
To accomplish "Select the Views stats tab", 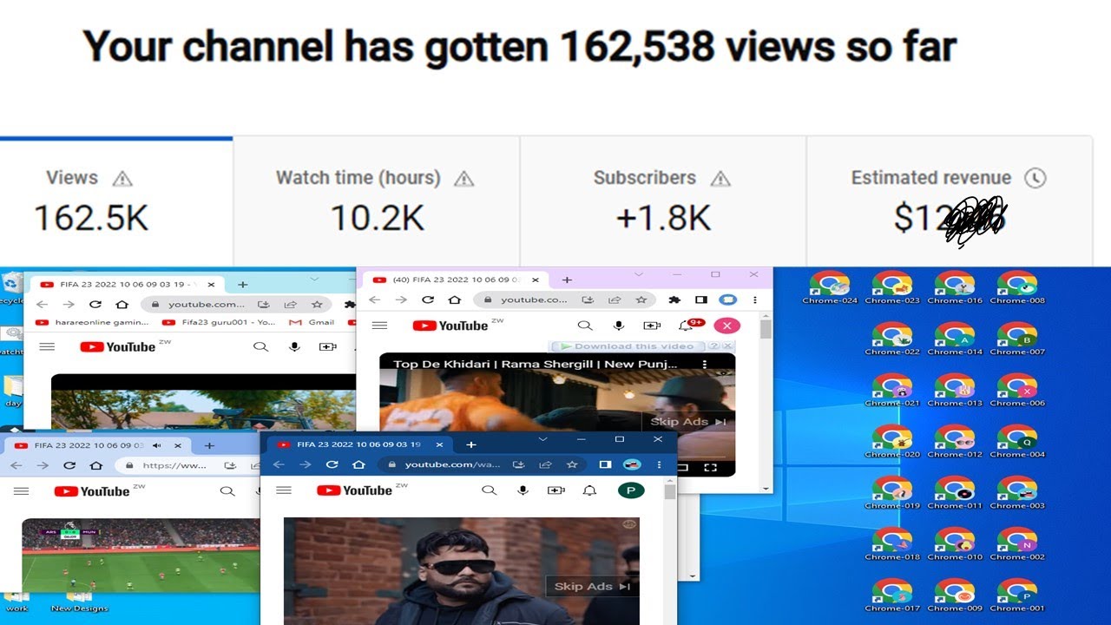I will 116,201.
